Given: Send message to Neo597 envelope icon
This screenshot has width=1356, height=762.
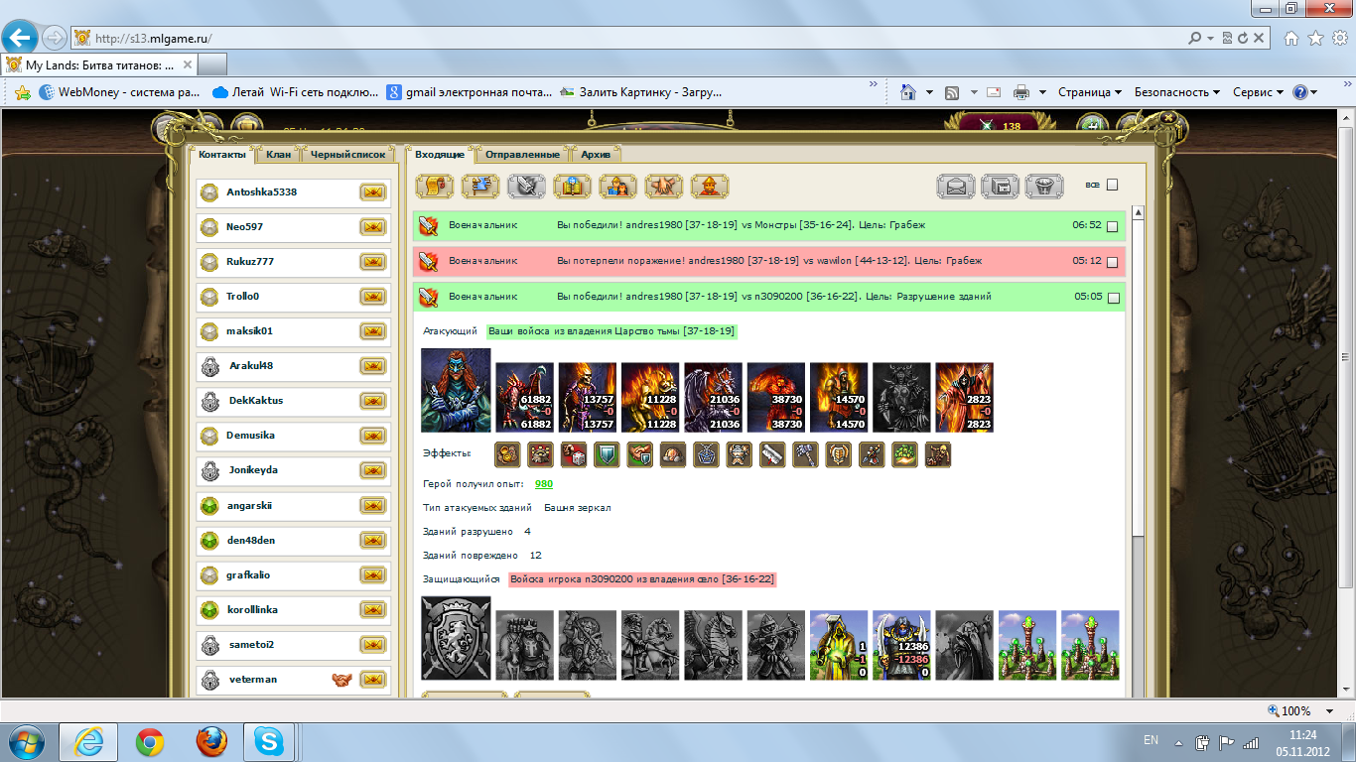Looking at the screenshot, I should (373, 227).
